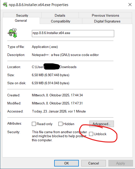Screen dimensions: 135x169
Task: Click the Notepad++ description text
Action: coord(65,55)
